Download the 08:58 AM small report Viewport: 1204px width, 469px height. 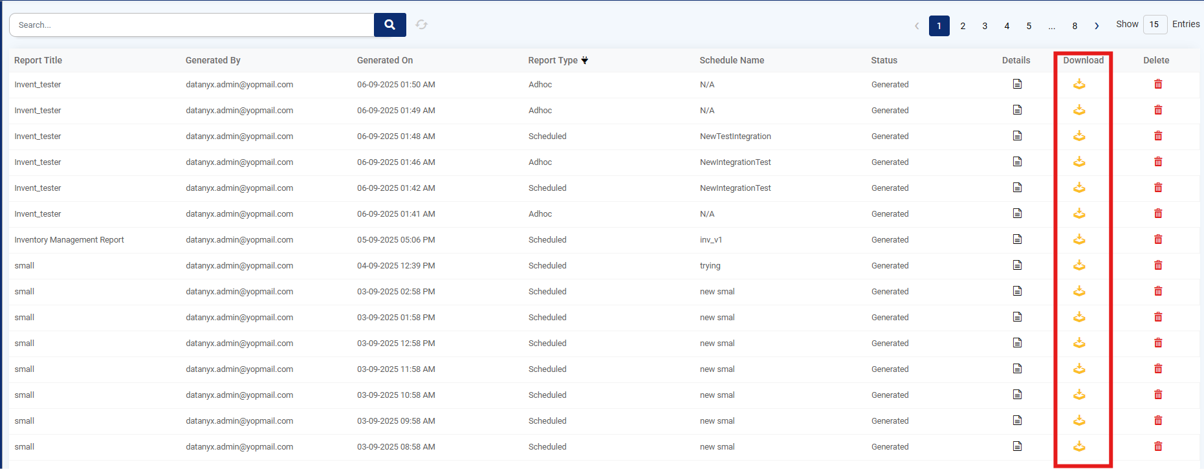coord(1079,446)
